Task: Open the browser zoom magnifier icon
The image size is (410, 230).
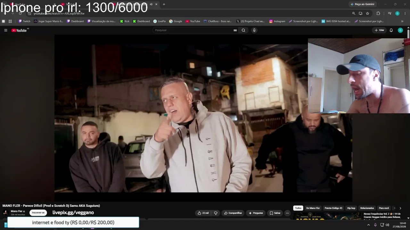Action: pyautogui.click(x=354, y=13)
